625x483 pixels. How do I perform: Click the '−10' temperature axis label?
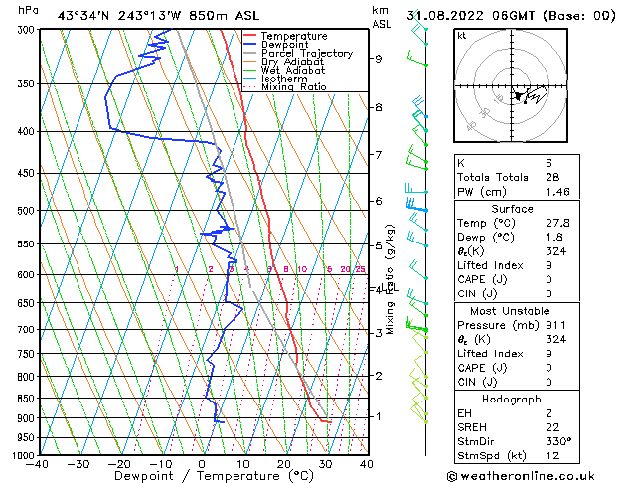[x=161, y=464]
